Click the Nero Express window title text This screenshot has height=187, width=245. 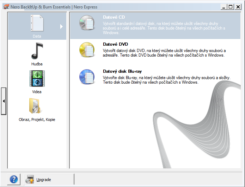(x=54, y=7)
